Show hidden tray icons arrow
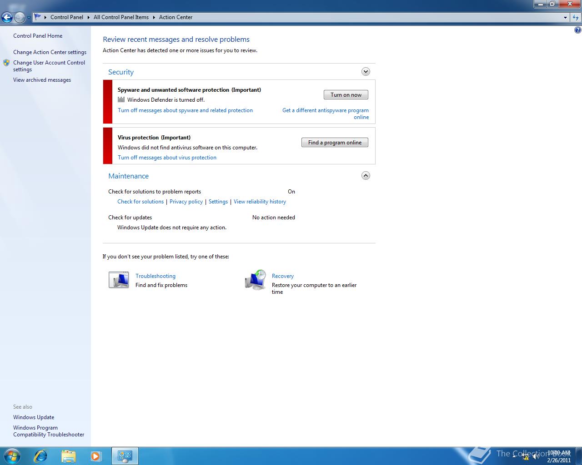The width and height of the screenshot is (582, 465). click(514, 456)
